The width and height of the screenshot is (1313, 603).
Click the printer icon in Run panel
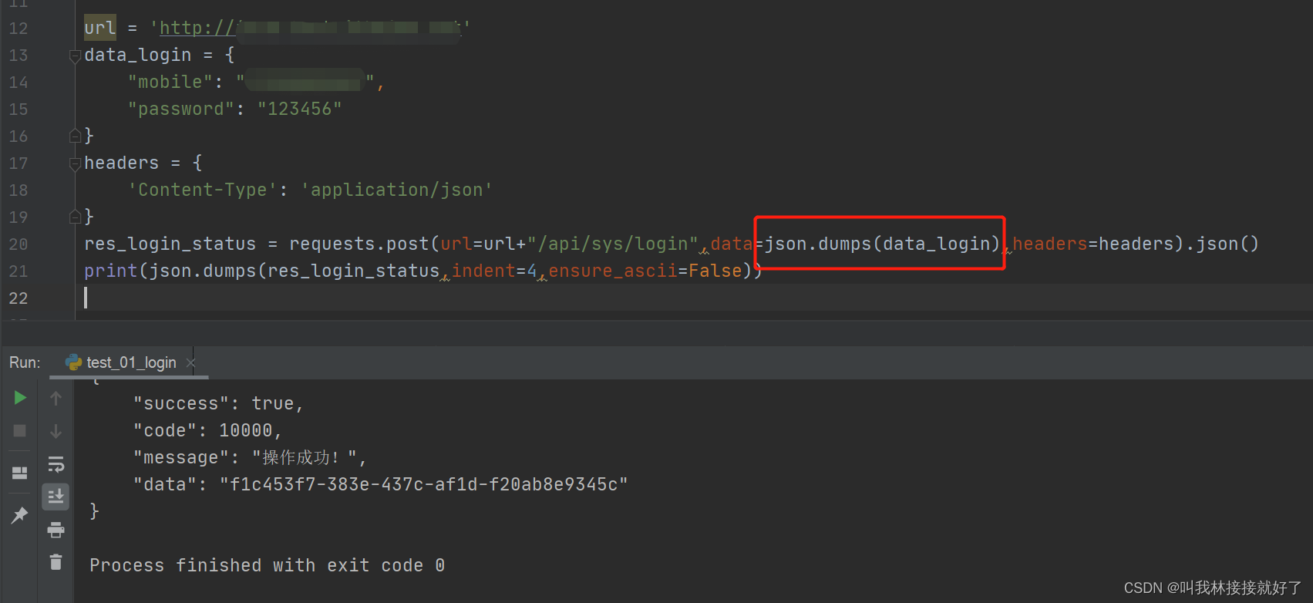(56, 530)
